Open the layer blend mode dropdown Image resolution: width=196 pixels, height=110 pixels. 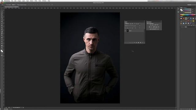coord(129,26)
